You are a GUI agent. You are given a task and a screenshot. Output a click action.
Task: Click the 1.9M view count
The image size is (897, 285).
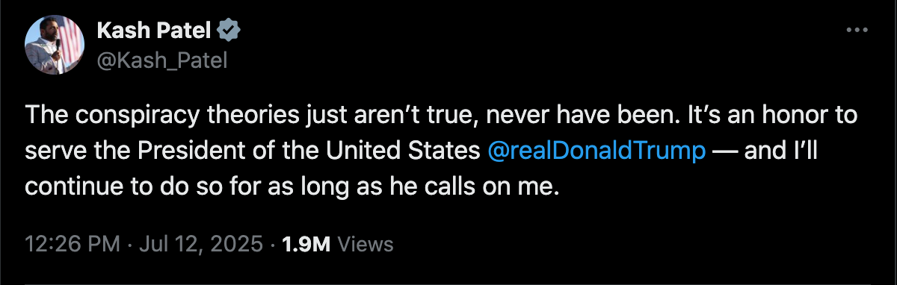[x=306, y=244]
